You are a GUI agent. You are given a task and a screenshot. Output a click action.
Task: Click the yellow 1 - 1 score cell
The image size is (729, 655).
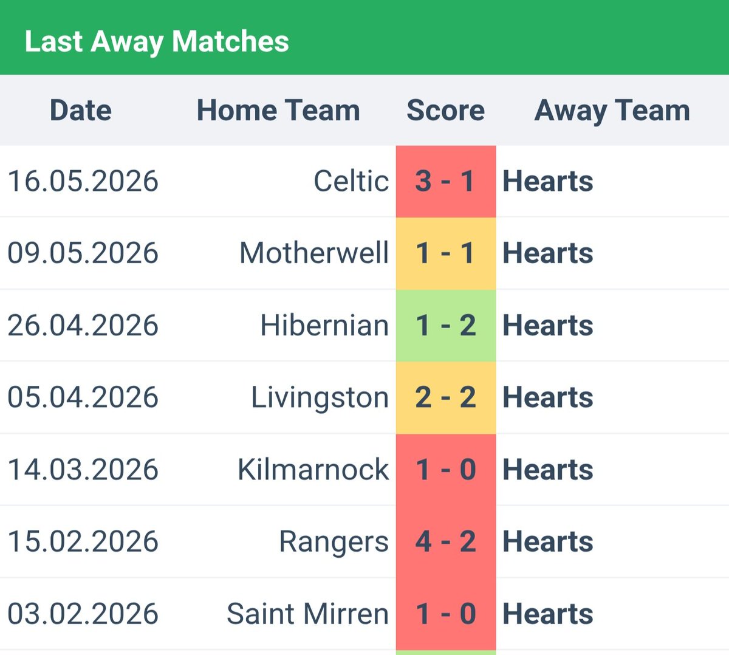point(446,253)
